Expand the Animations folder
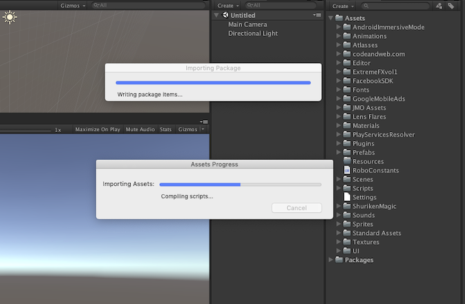This screenshot has width=465, height=304. click(x=338, y=36)
